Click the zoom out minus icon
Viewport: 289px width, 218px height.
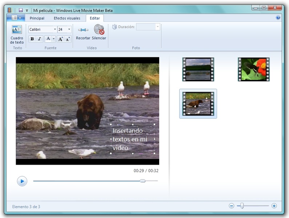(232, 206)
